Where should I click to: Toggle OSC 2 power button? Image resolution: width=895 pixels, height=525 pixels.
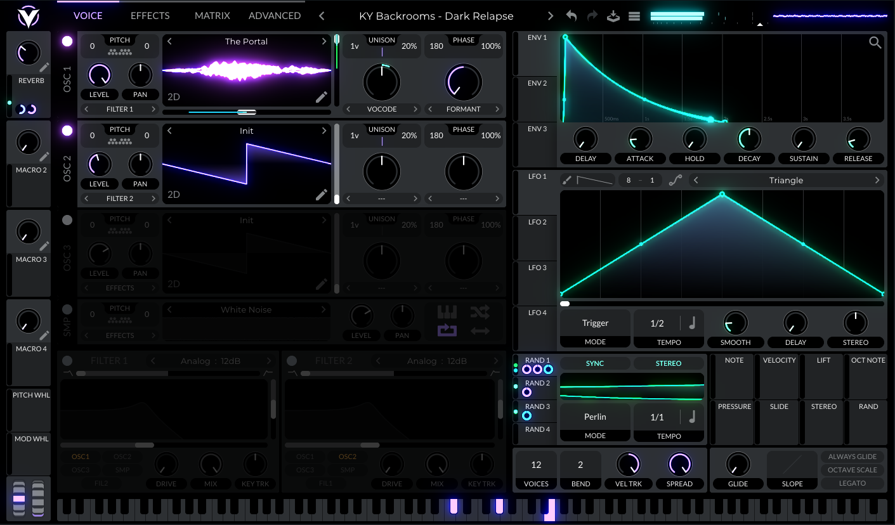[x=67, y=131]
